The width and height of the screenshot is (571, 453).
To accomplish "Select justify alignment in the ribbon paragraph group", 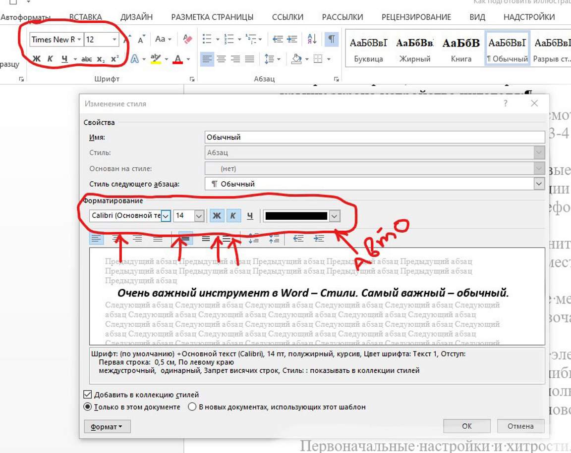I will 250,59.
